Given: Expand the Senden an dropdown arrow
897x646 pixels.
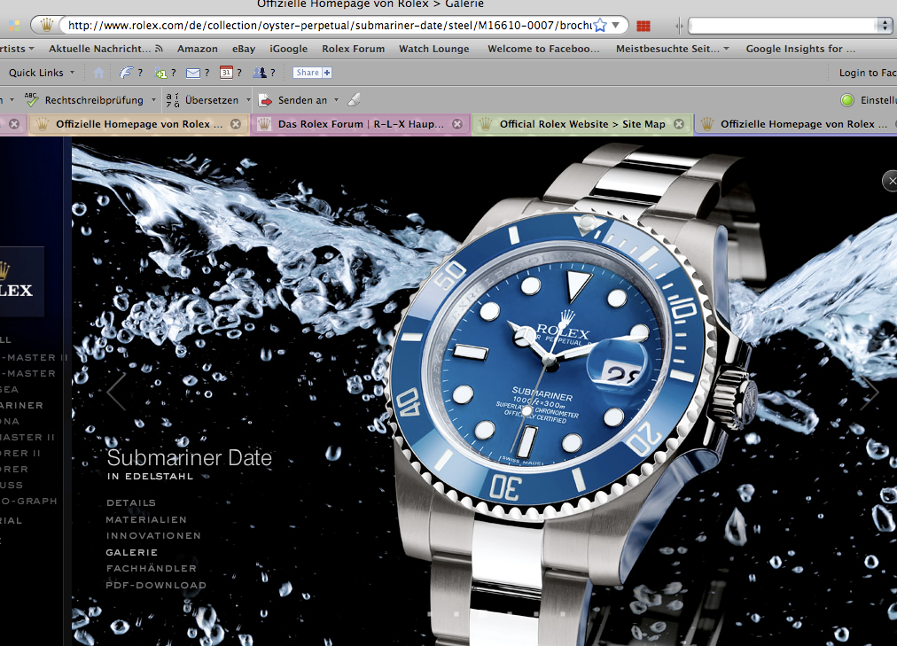Looking at the screenshot, I should (x=337, y=100).
